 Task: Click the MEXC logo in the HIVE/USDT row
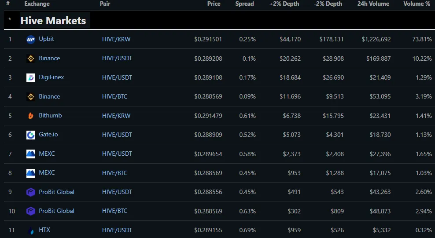31,154
